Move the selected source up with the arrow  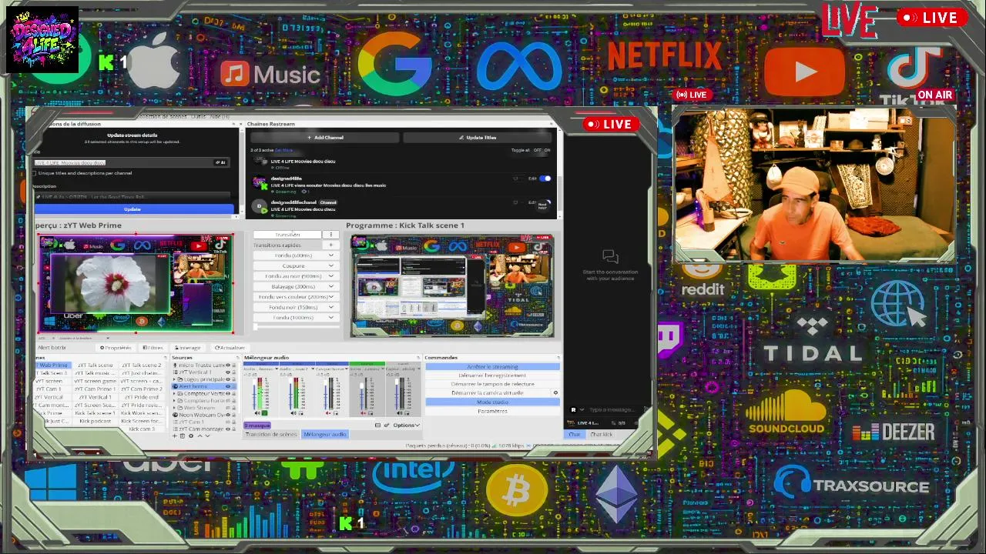click(200, 436)
